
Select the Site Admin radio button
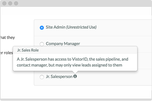42,28
